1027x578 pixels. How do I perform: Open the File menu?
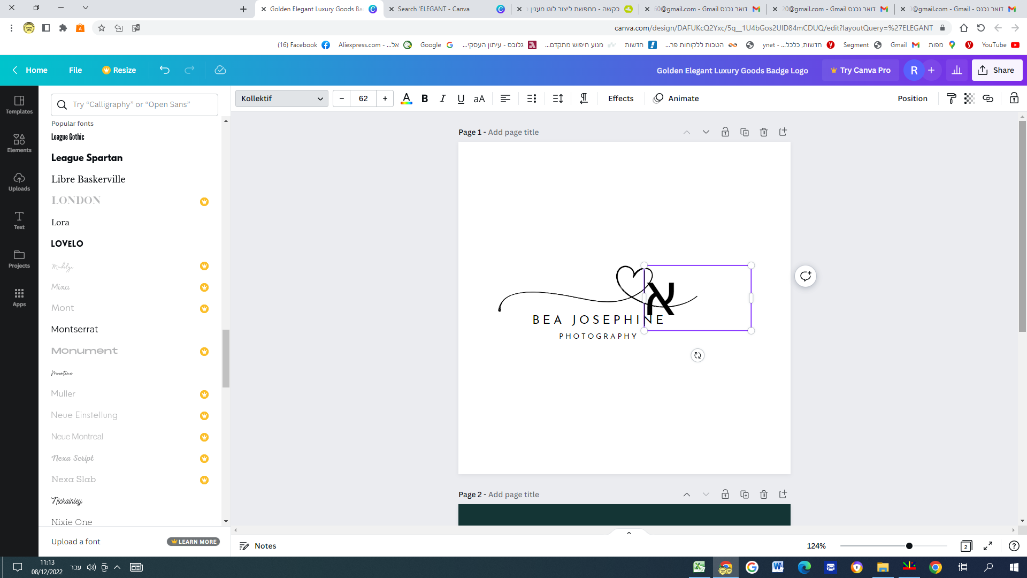[75, 70]
